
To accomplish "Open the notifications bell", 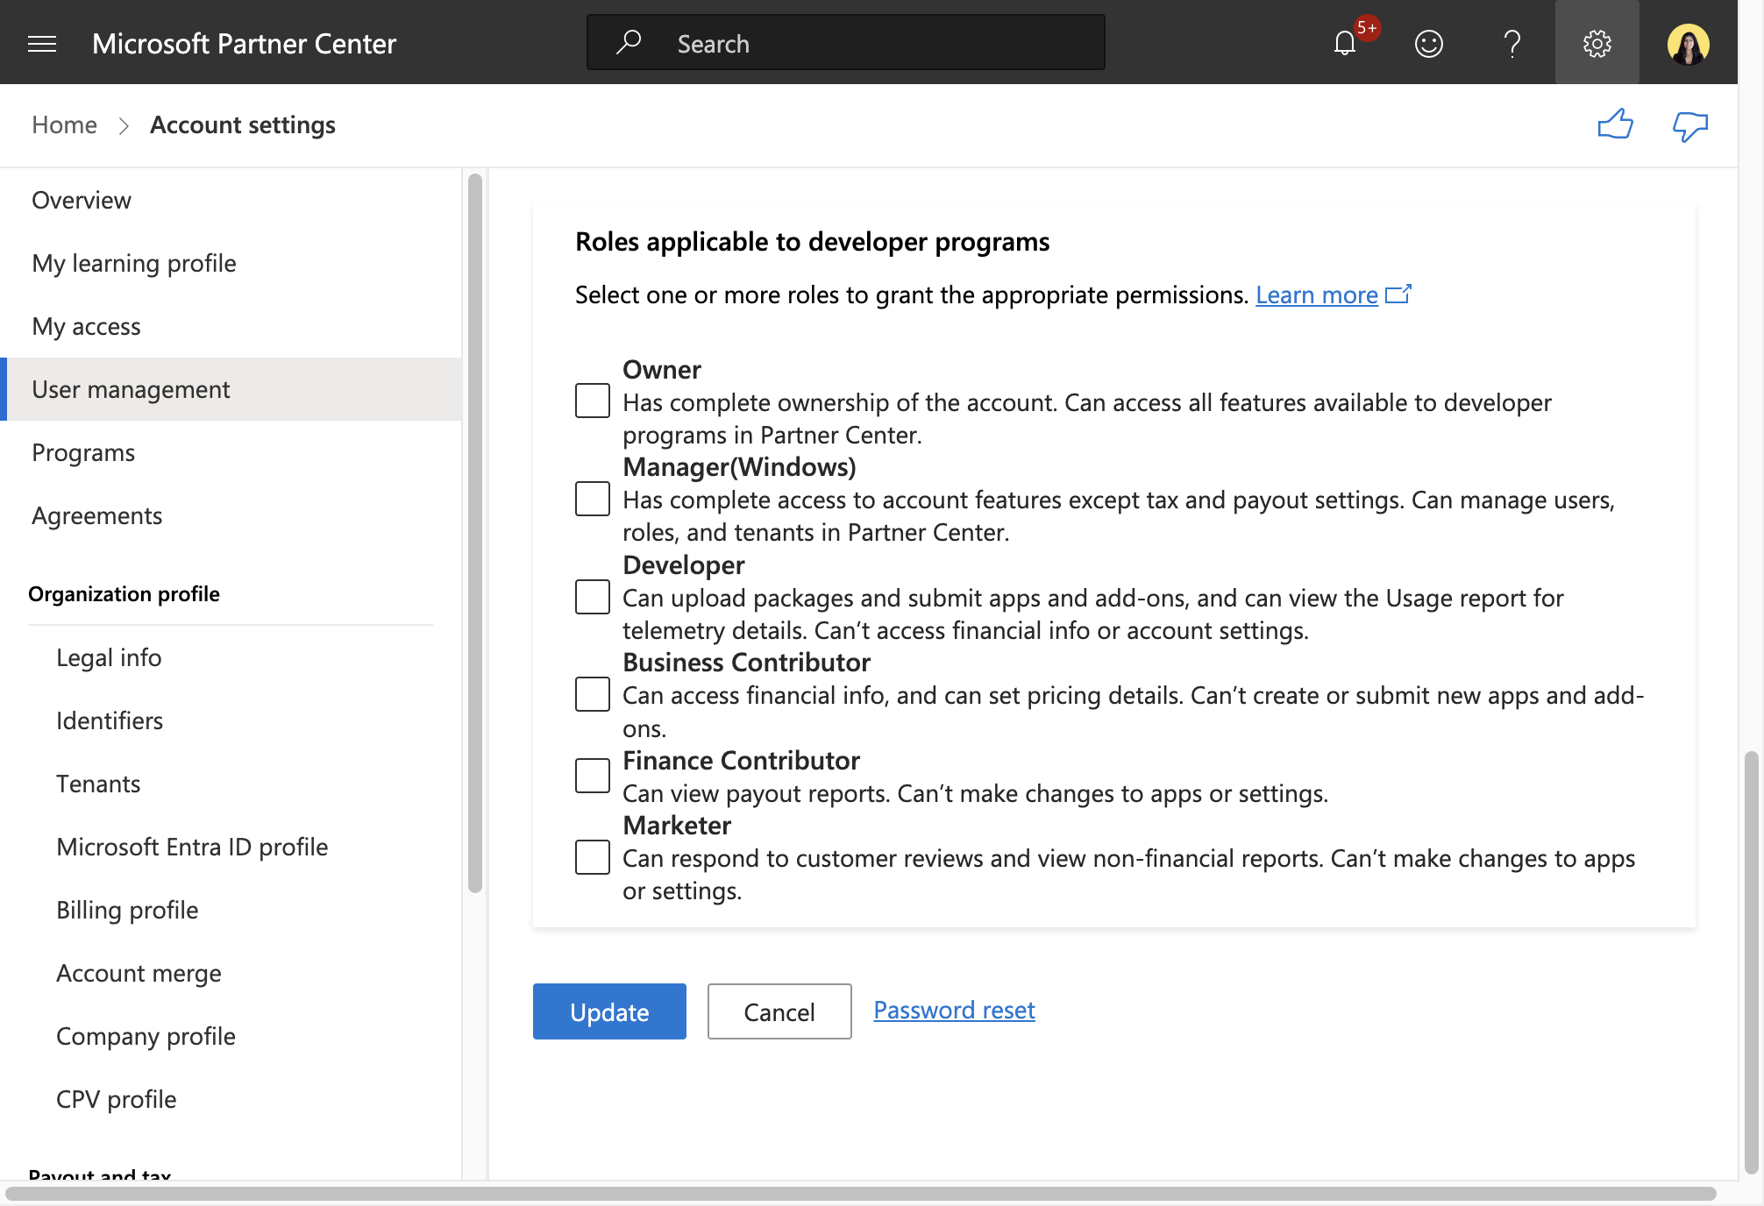I will pyautogui.click(x=1345, y=43).
